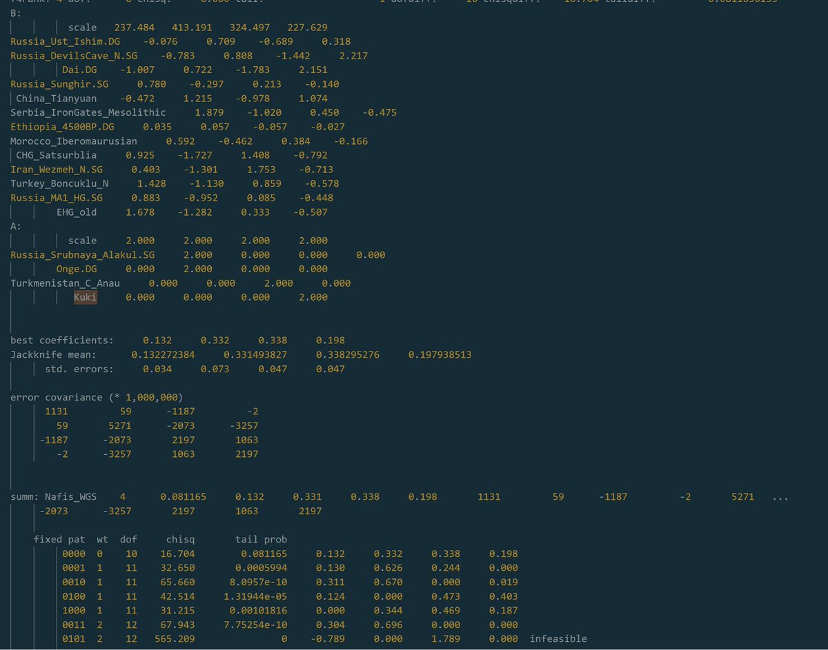Click the ellipsis ending the summ line
Screen dimensions: 828x650
(x=780, y=497)
